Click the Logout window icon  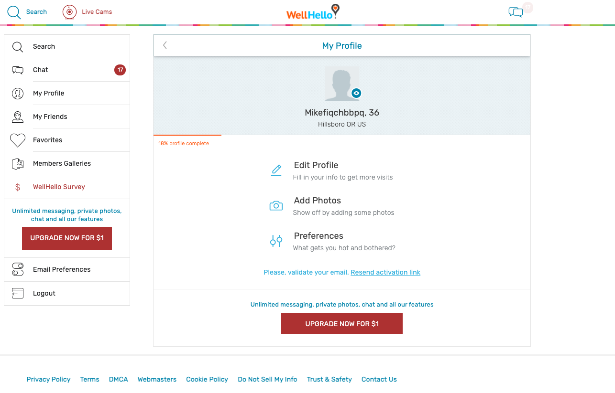(x=18, y=293)
